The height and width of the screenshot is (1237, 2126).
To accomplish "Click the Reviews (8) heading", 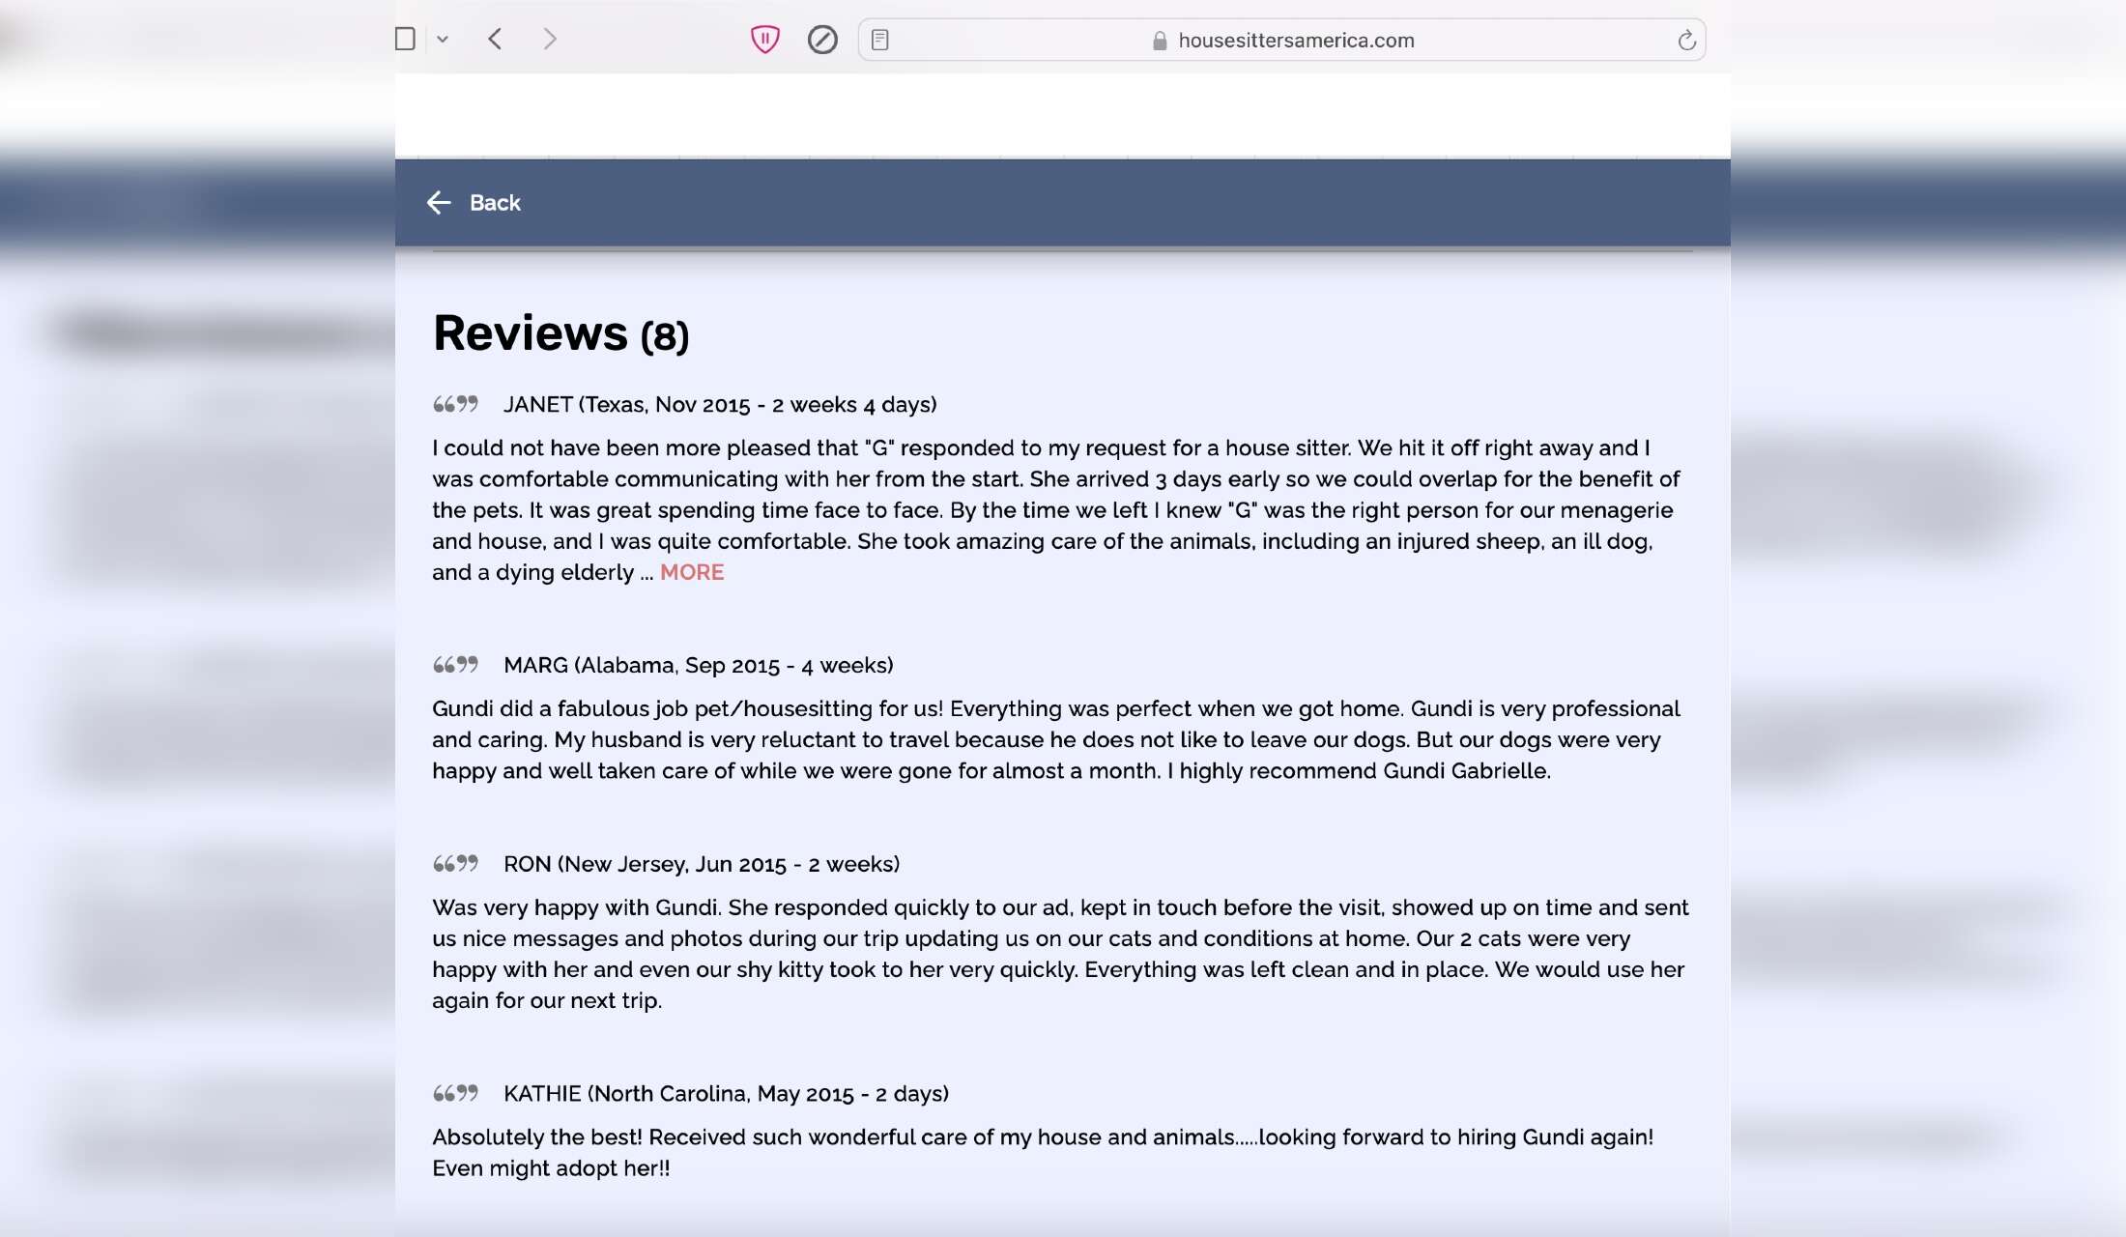I will [x=560, y=333].
